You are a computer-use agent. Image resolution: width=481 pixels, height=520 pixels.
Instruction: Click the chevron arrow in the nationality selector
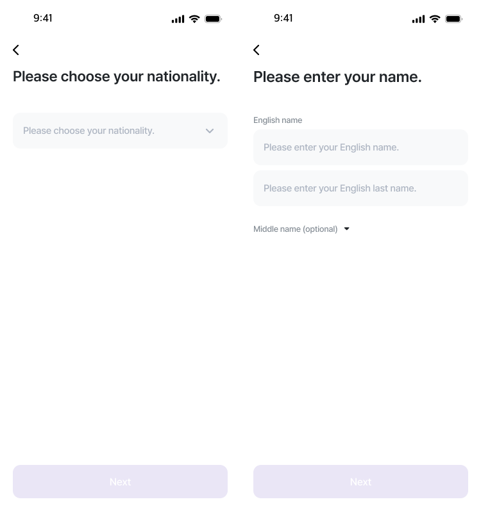point(210,131)
